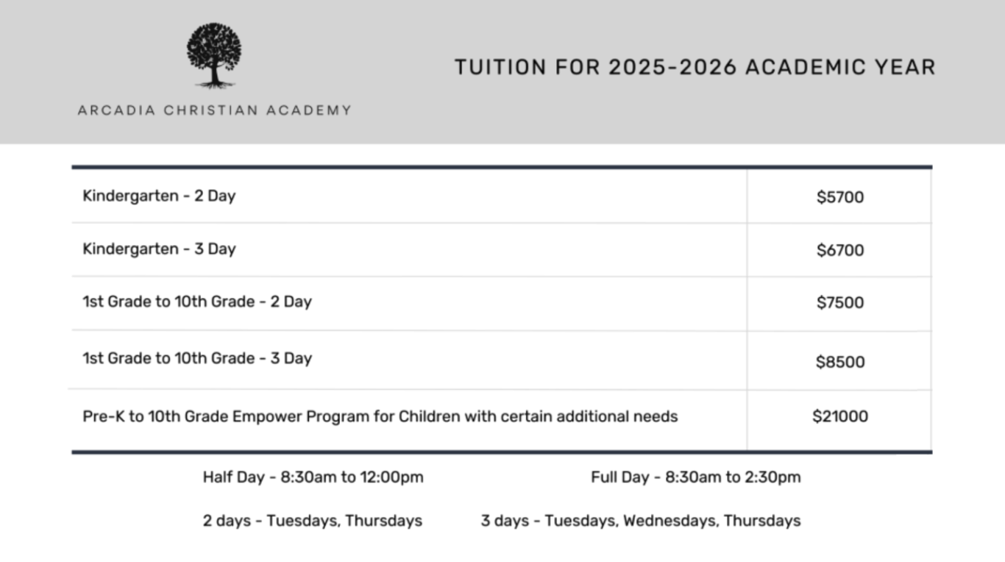Click the Half Day 8:30am to 12:00pm text
The width and height of the screenshot is (1005, 562).
coord(313,477)
